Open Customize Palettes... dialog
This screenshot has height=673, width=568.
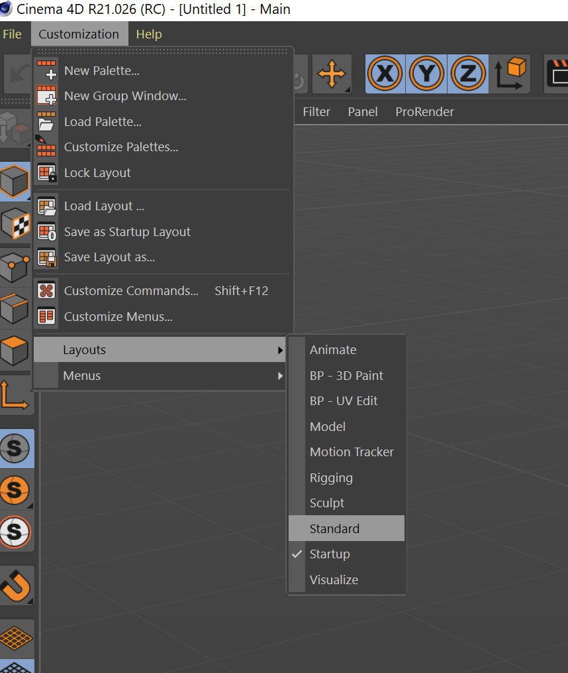163,147
